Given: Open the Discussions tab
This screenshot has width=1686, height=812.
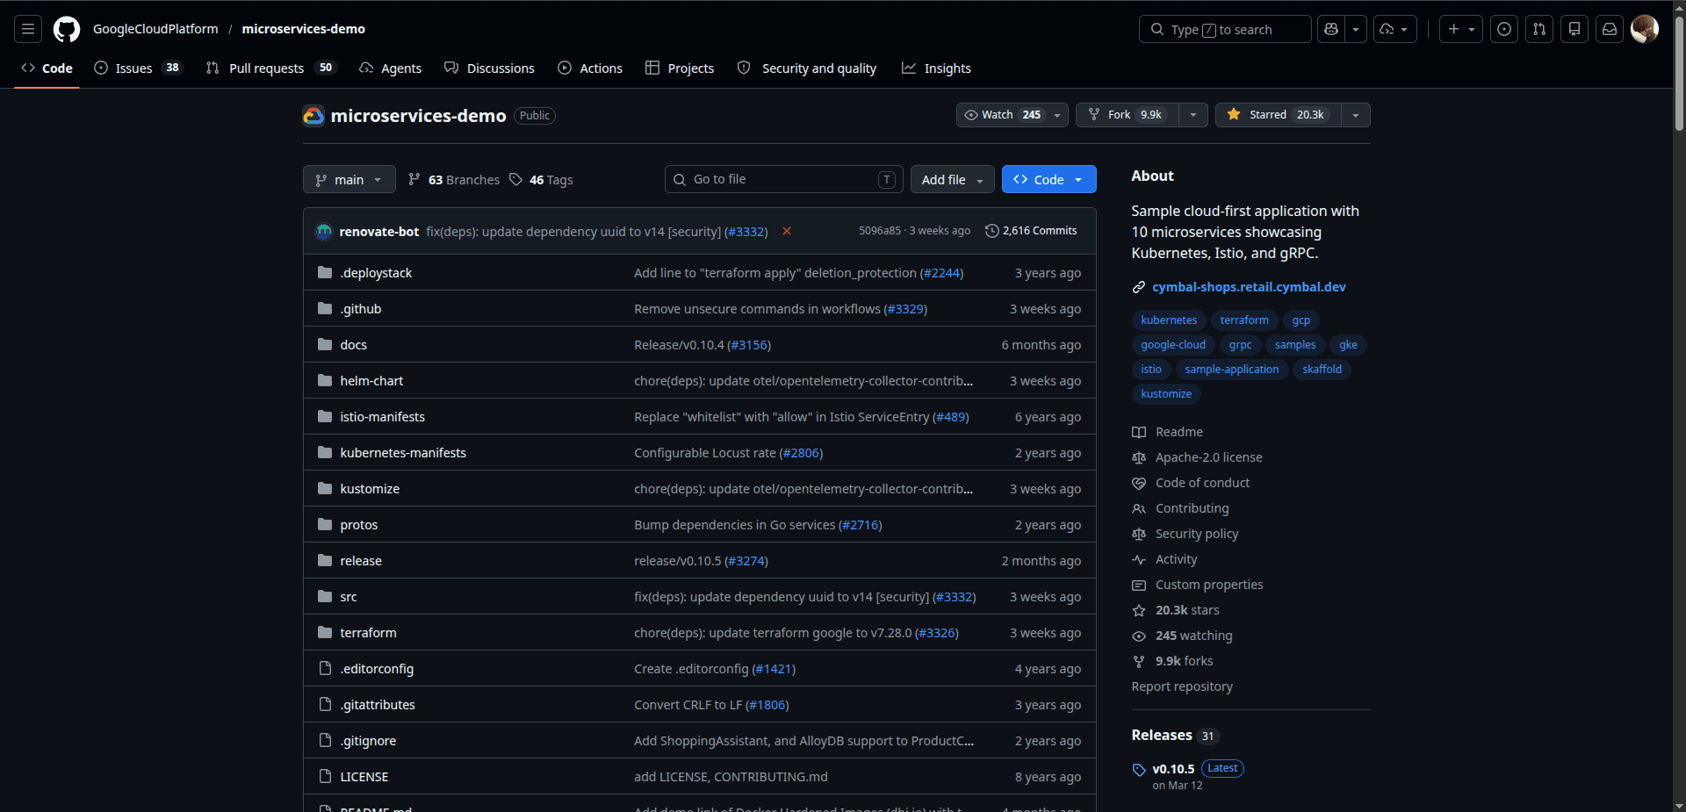Looking at the screenshot, I should tap(489, 68).
